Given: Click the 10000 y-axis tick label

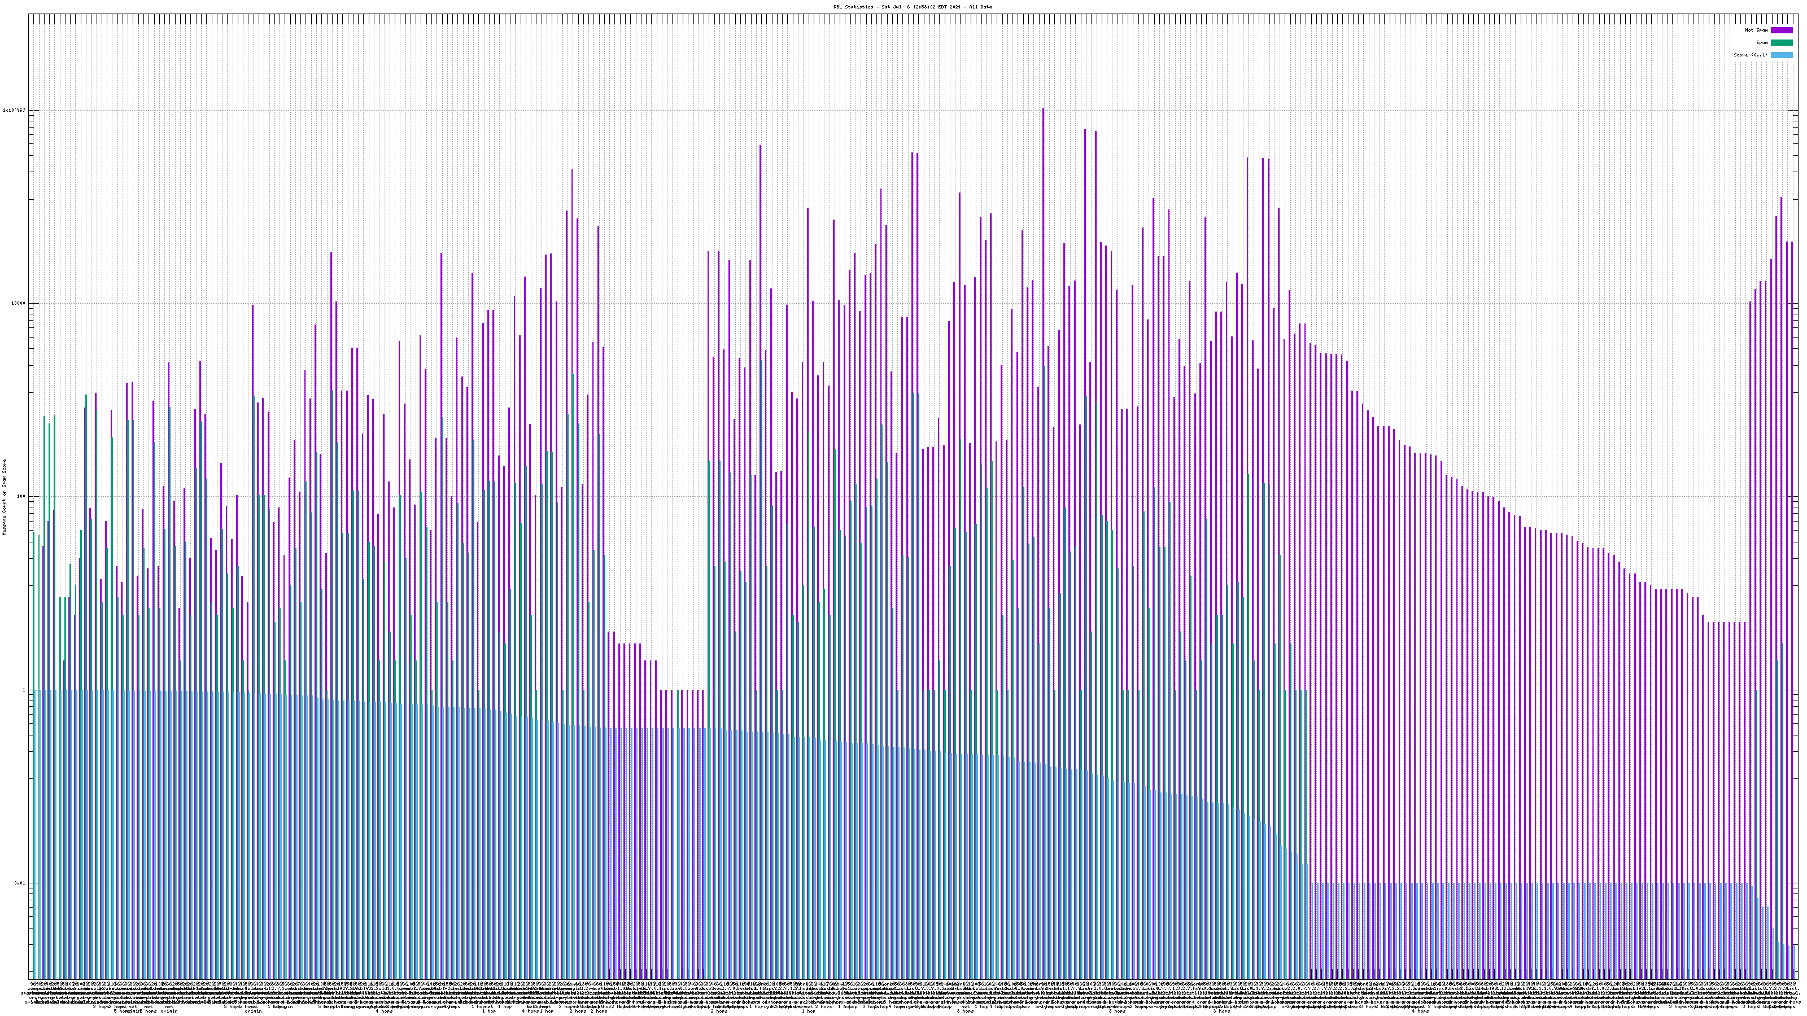Looking at the screenshot, I should coord(18,304).
